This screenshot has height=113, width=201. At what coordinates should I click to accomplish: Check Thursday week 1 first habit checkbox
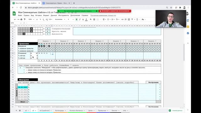pos(47,46)
